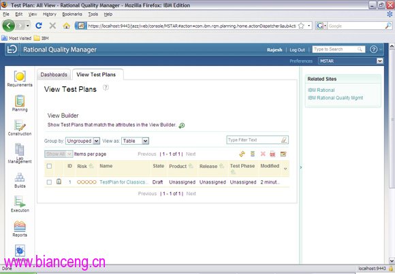Clear the filter text with eraser icon
This screenshot has width=395, height=274.
click(x=284, y=140)
